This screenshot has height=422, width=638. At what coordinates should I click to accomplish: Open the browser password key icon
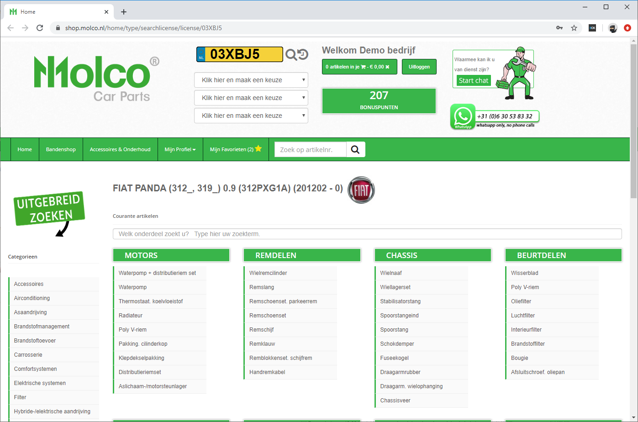[559, 28]
